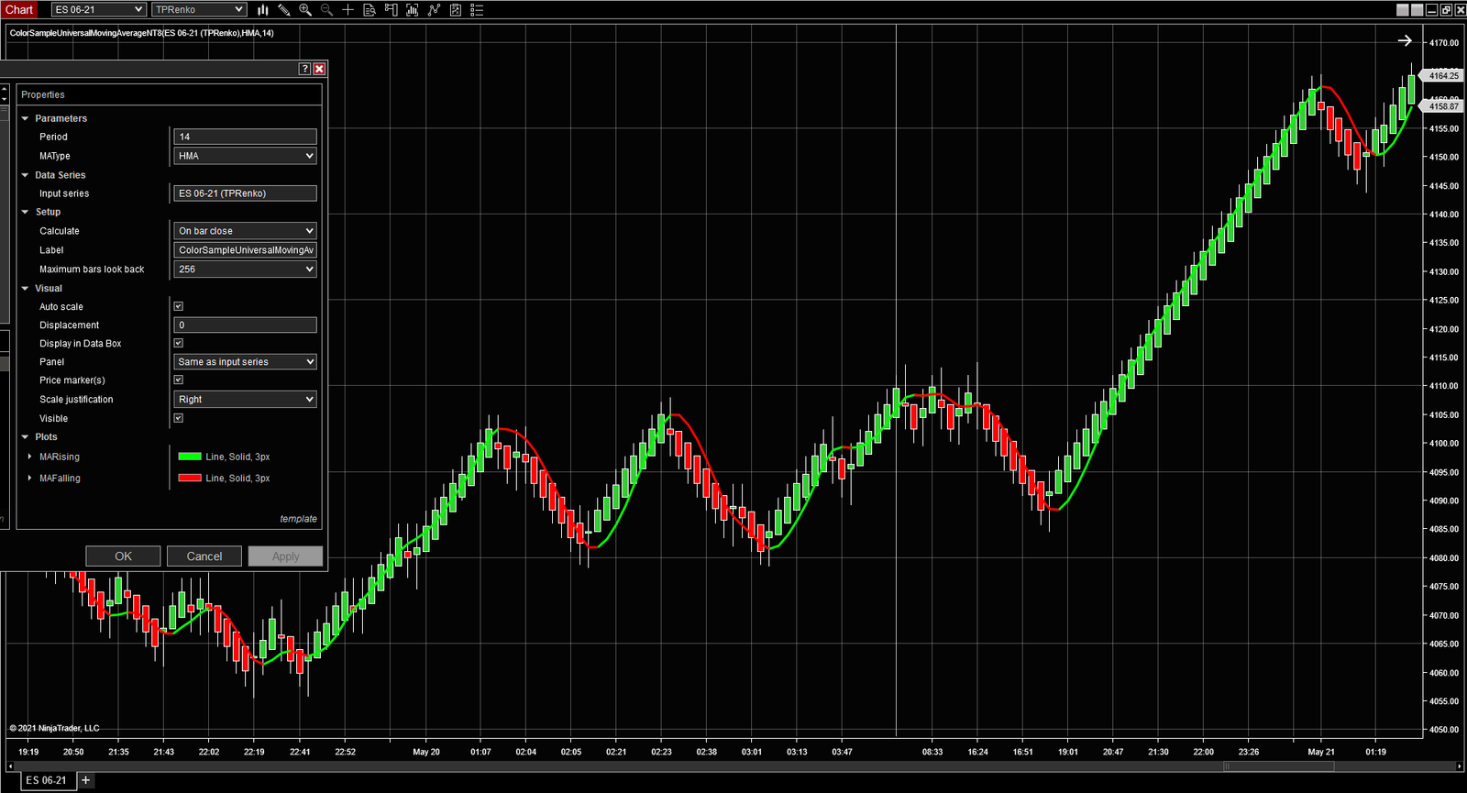Click the template link in Properties

pyautogui.click(x=298, y=519)
